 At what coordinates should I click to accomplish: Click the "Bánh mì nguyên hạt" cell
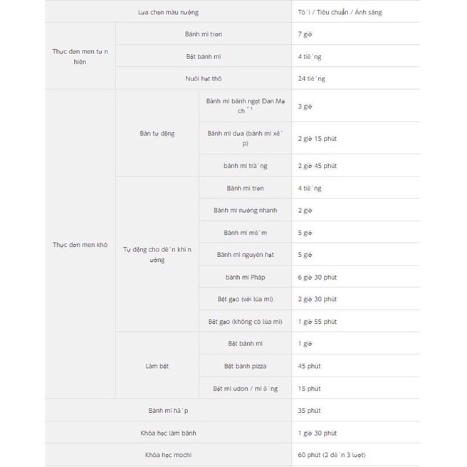[245, 254]
